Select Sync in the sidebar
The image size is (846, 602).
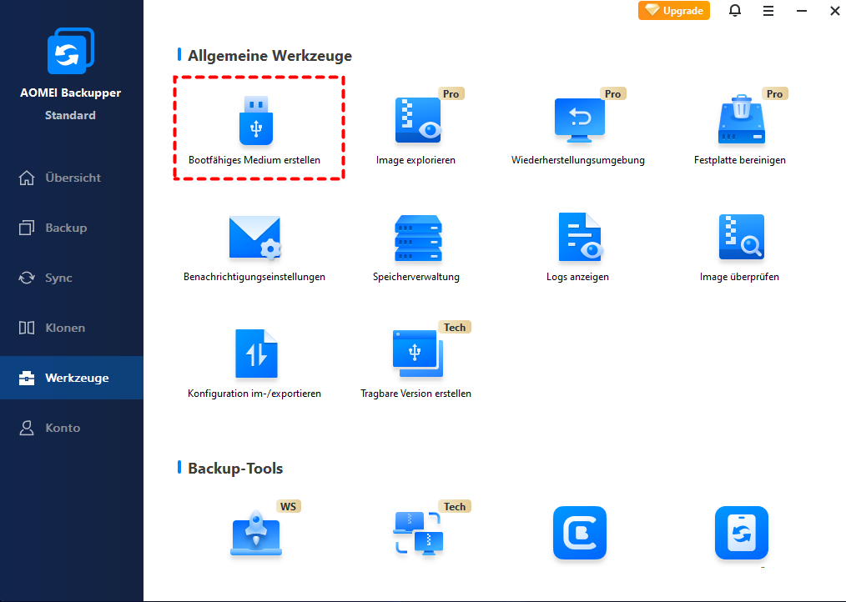(x=72, y=278)
